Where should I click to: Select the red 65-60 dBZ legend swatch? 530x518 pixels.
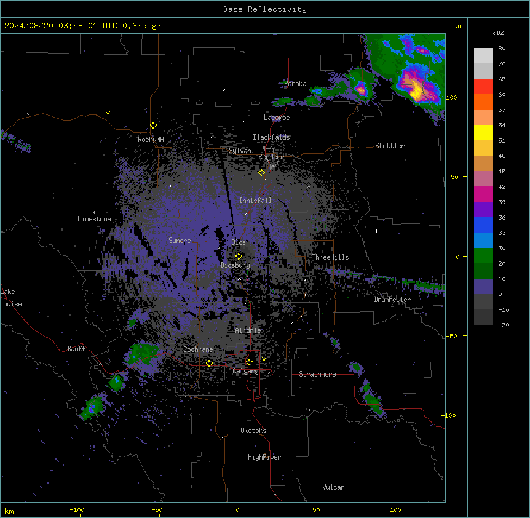point(483,86)
